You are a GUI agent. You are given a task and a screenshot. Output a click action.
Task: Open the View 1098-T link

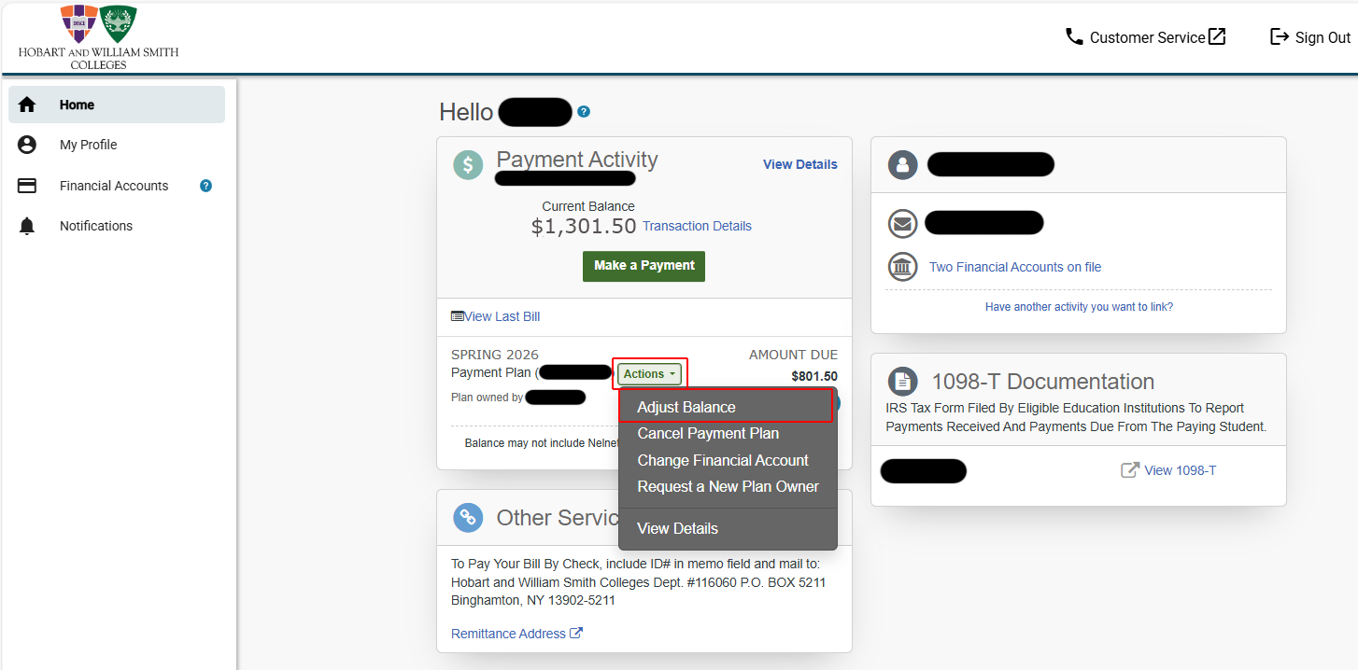(x=1179, y=470)
